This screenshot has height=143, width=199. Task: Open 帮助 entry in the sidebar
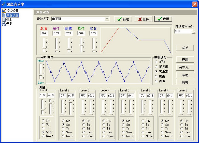pyautogui.click(x=9, y=24)
